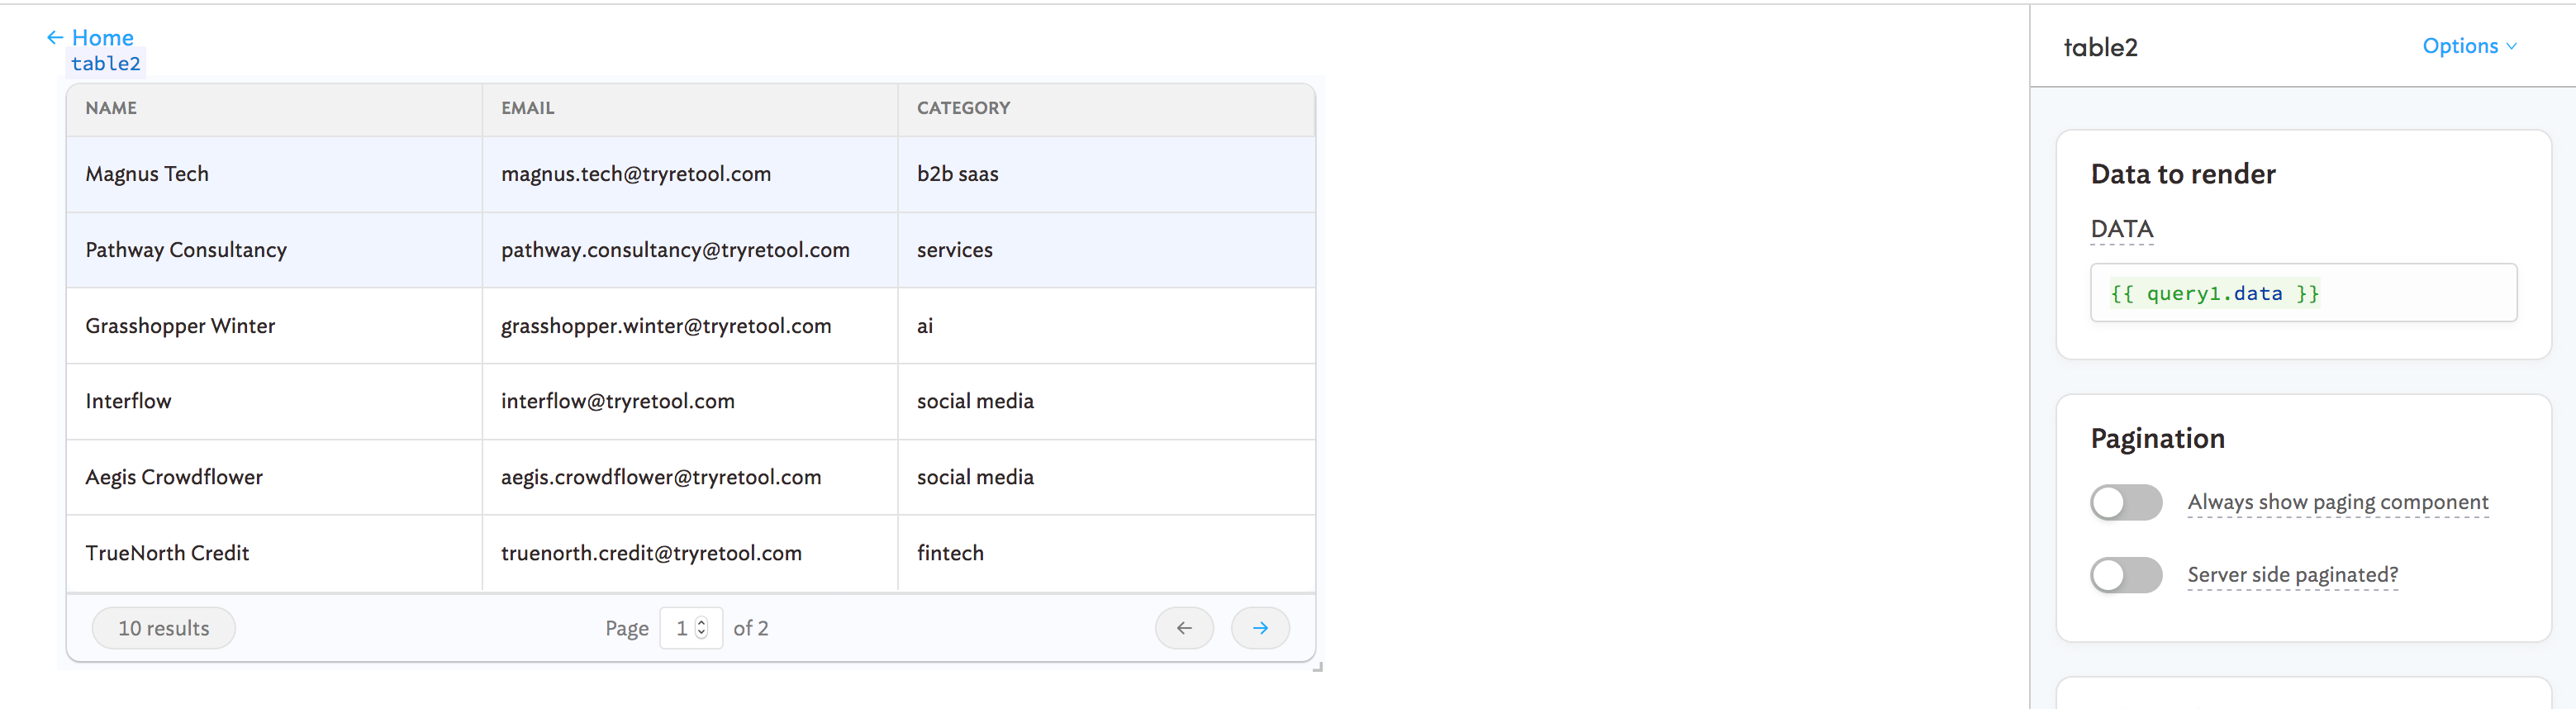Select the Magnus Tech row

147,174
